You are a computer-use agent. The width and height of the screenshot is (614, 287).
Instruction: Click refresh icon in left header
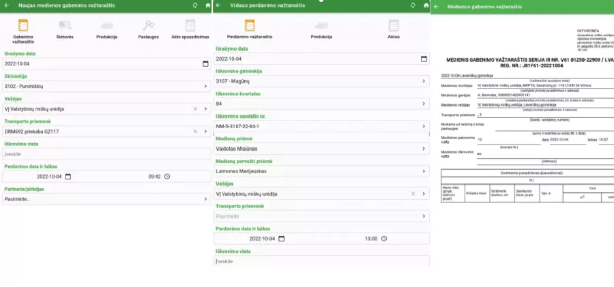(196, 5)
